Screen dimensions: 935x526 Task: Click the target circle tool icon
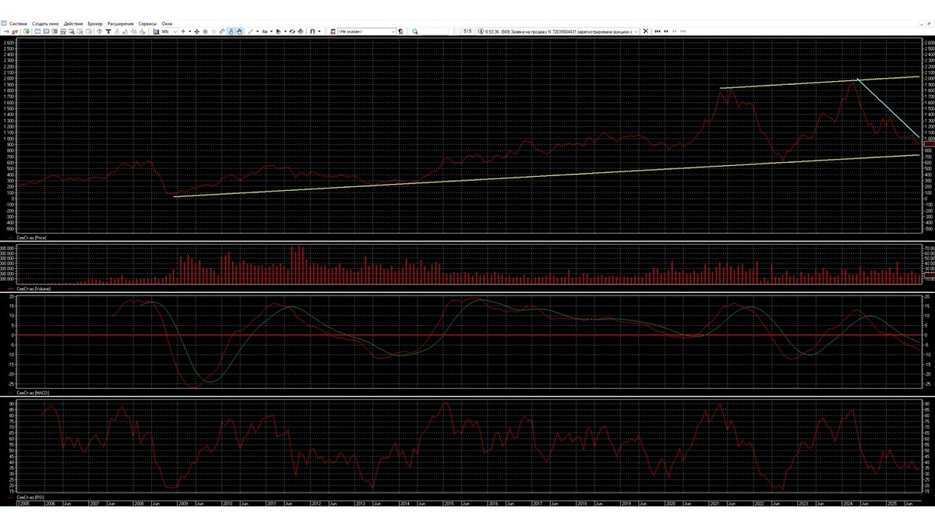click(x=205, y=31)
